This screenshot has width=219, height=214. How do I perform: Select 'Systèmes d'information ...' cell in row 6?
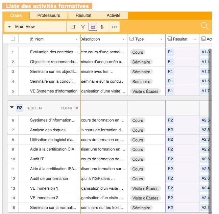click(x=49, y=120)
